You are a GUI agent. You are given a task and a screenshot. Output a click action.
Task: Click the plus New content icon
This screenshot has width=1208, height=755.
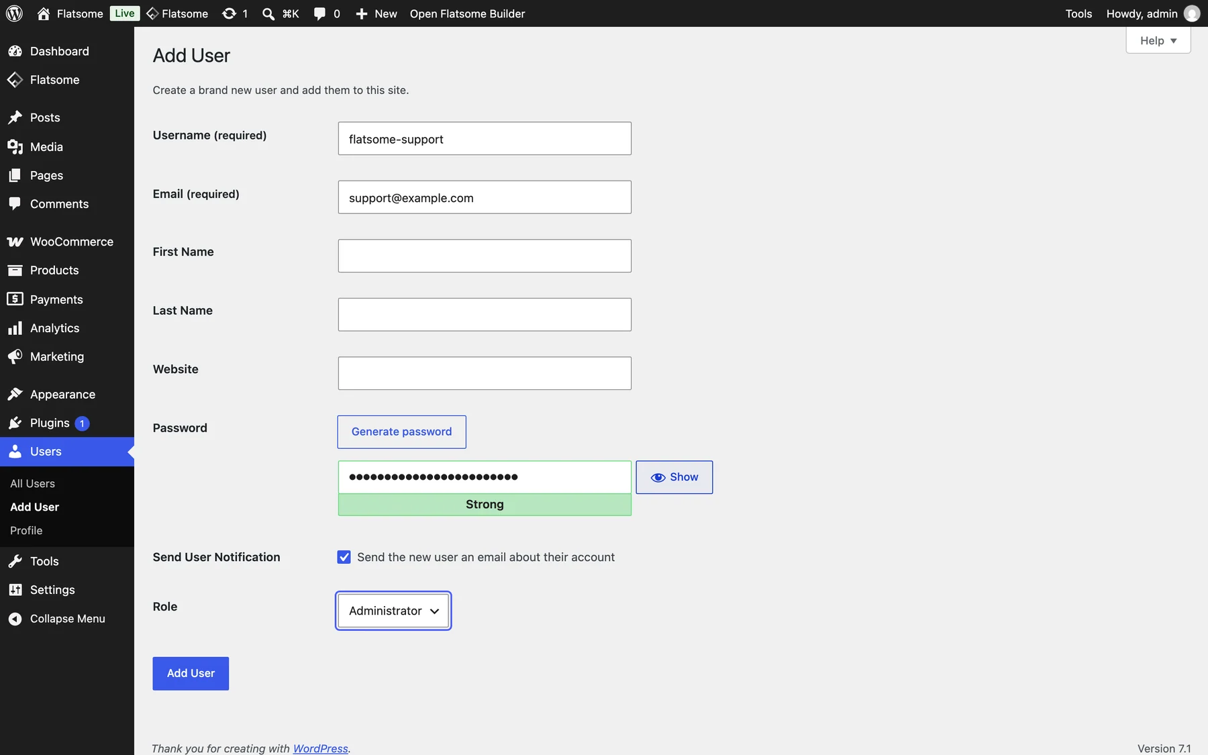tap(361, 13)
